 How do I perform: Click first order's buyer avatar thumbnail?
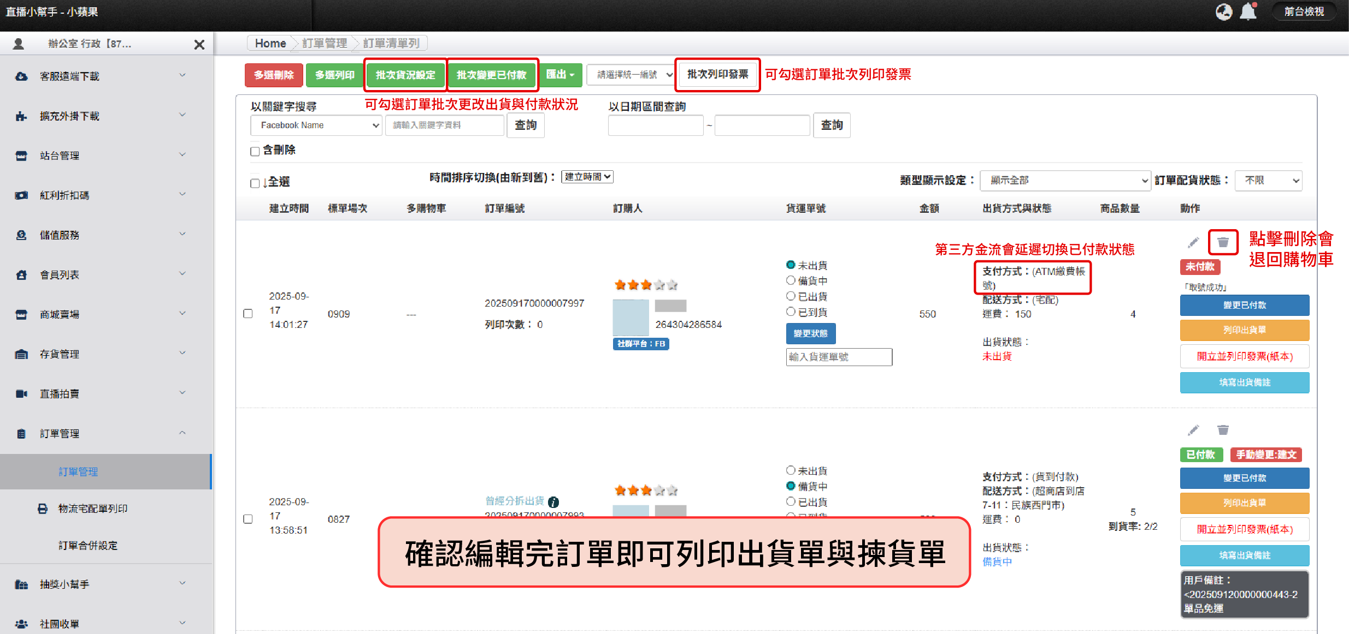click(631, 317)
